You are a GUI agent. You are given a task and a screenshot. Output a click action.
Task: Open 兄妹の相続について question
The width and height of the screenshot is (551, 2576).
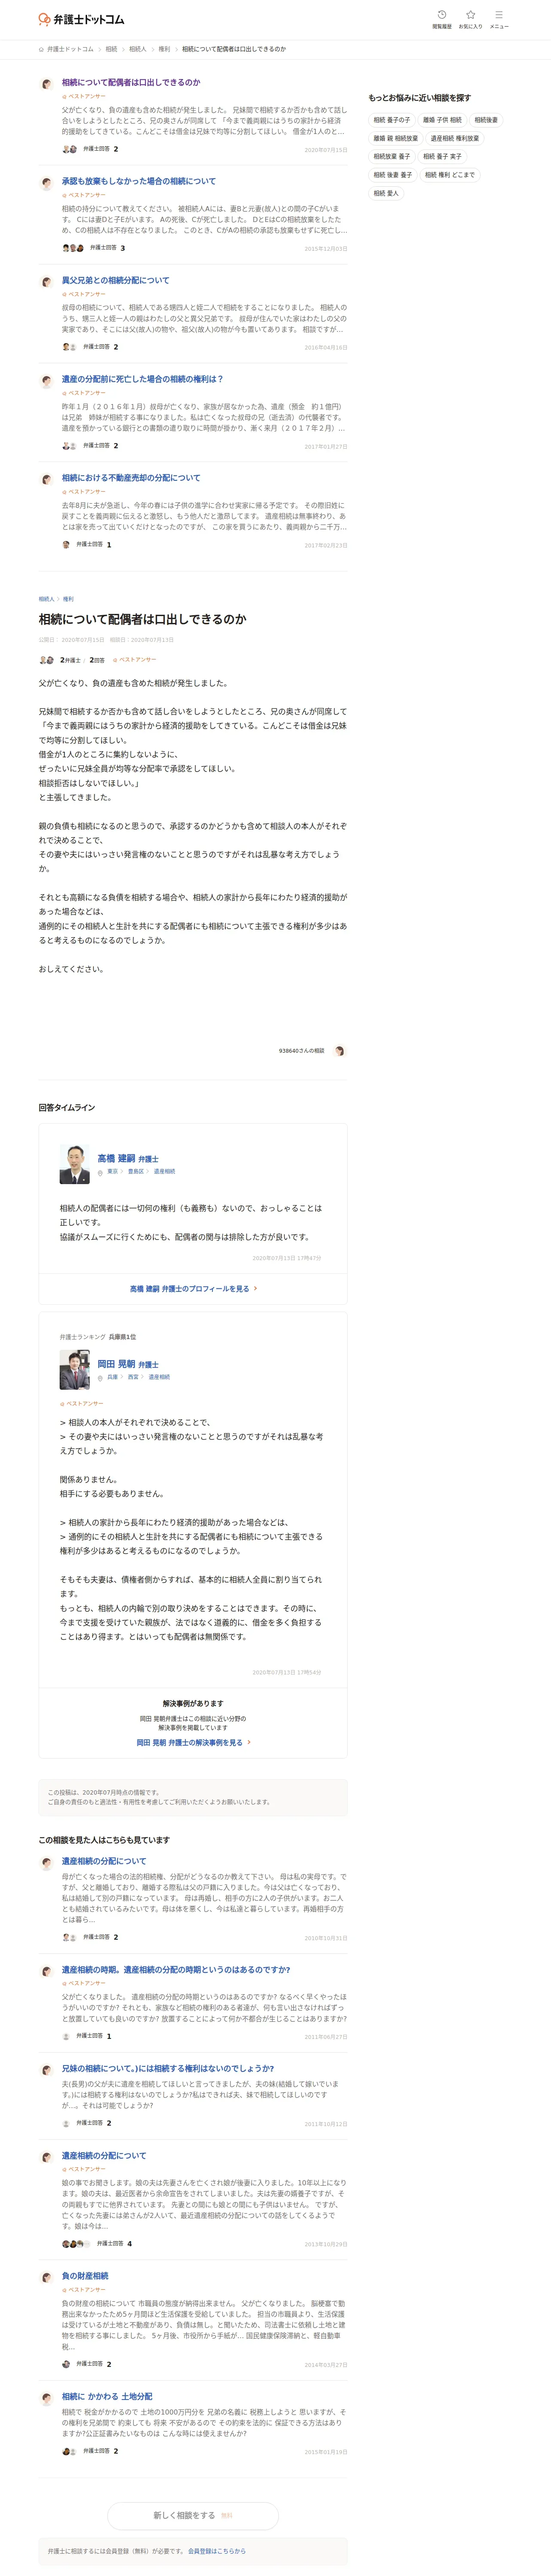[x=167, y=2068]
